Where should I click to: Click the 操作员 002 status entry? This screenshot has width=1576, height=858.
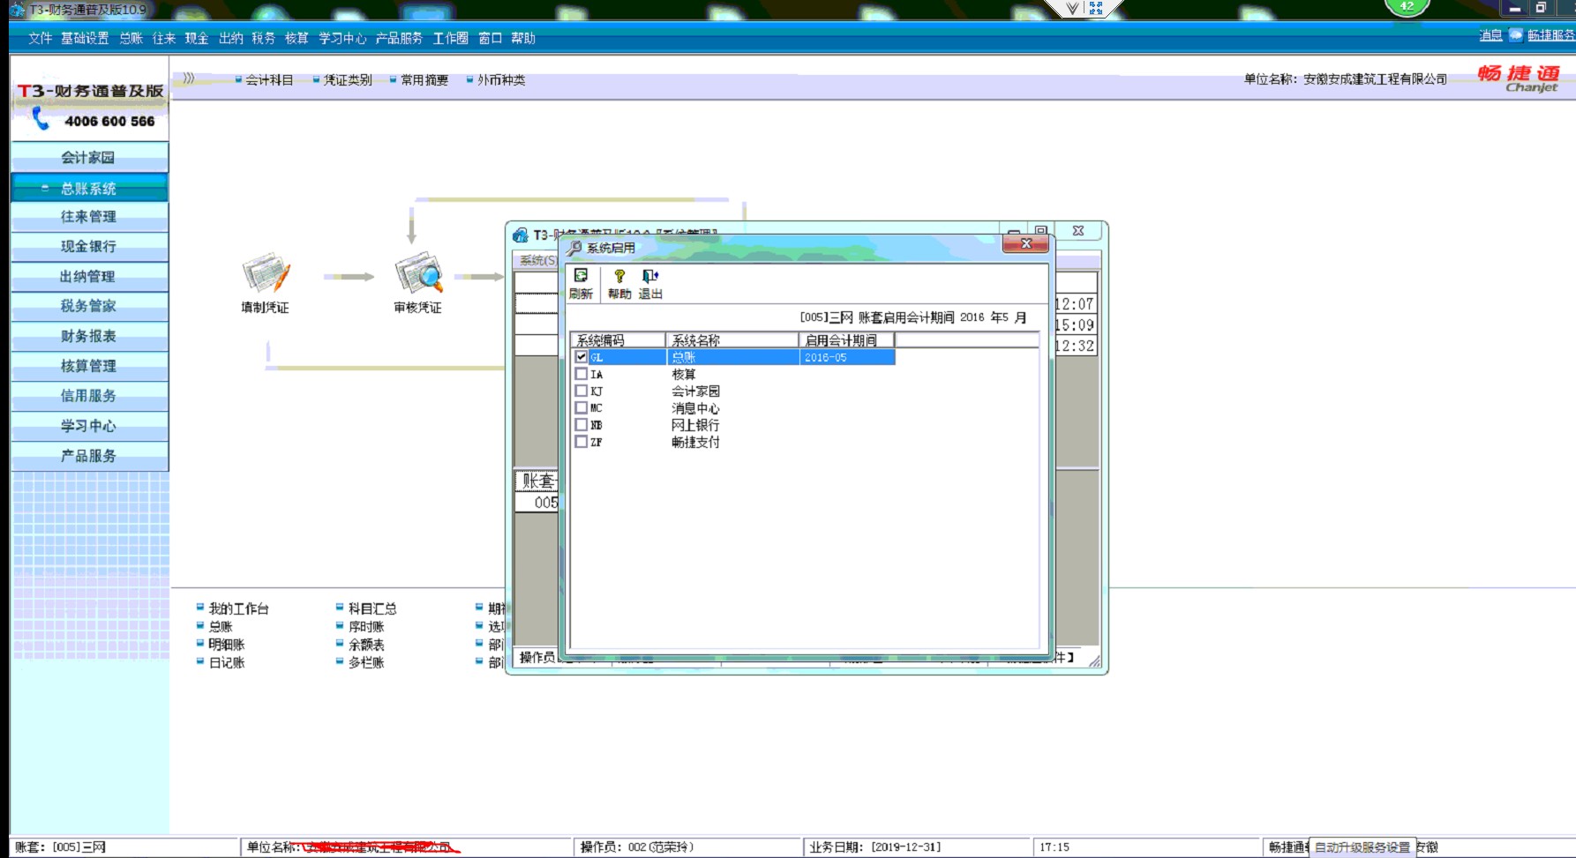tap(687, 847)
